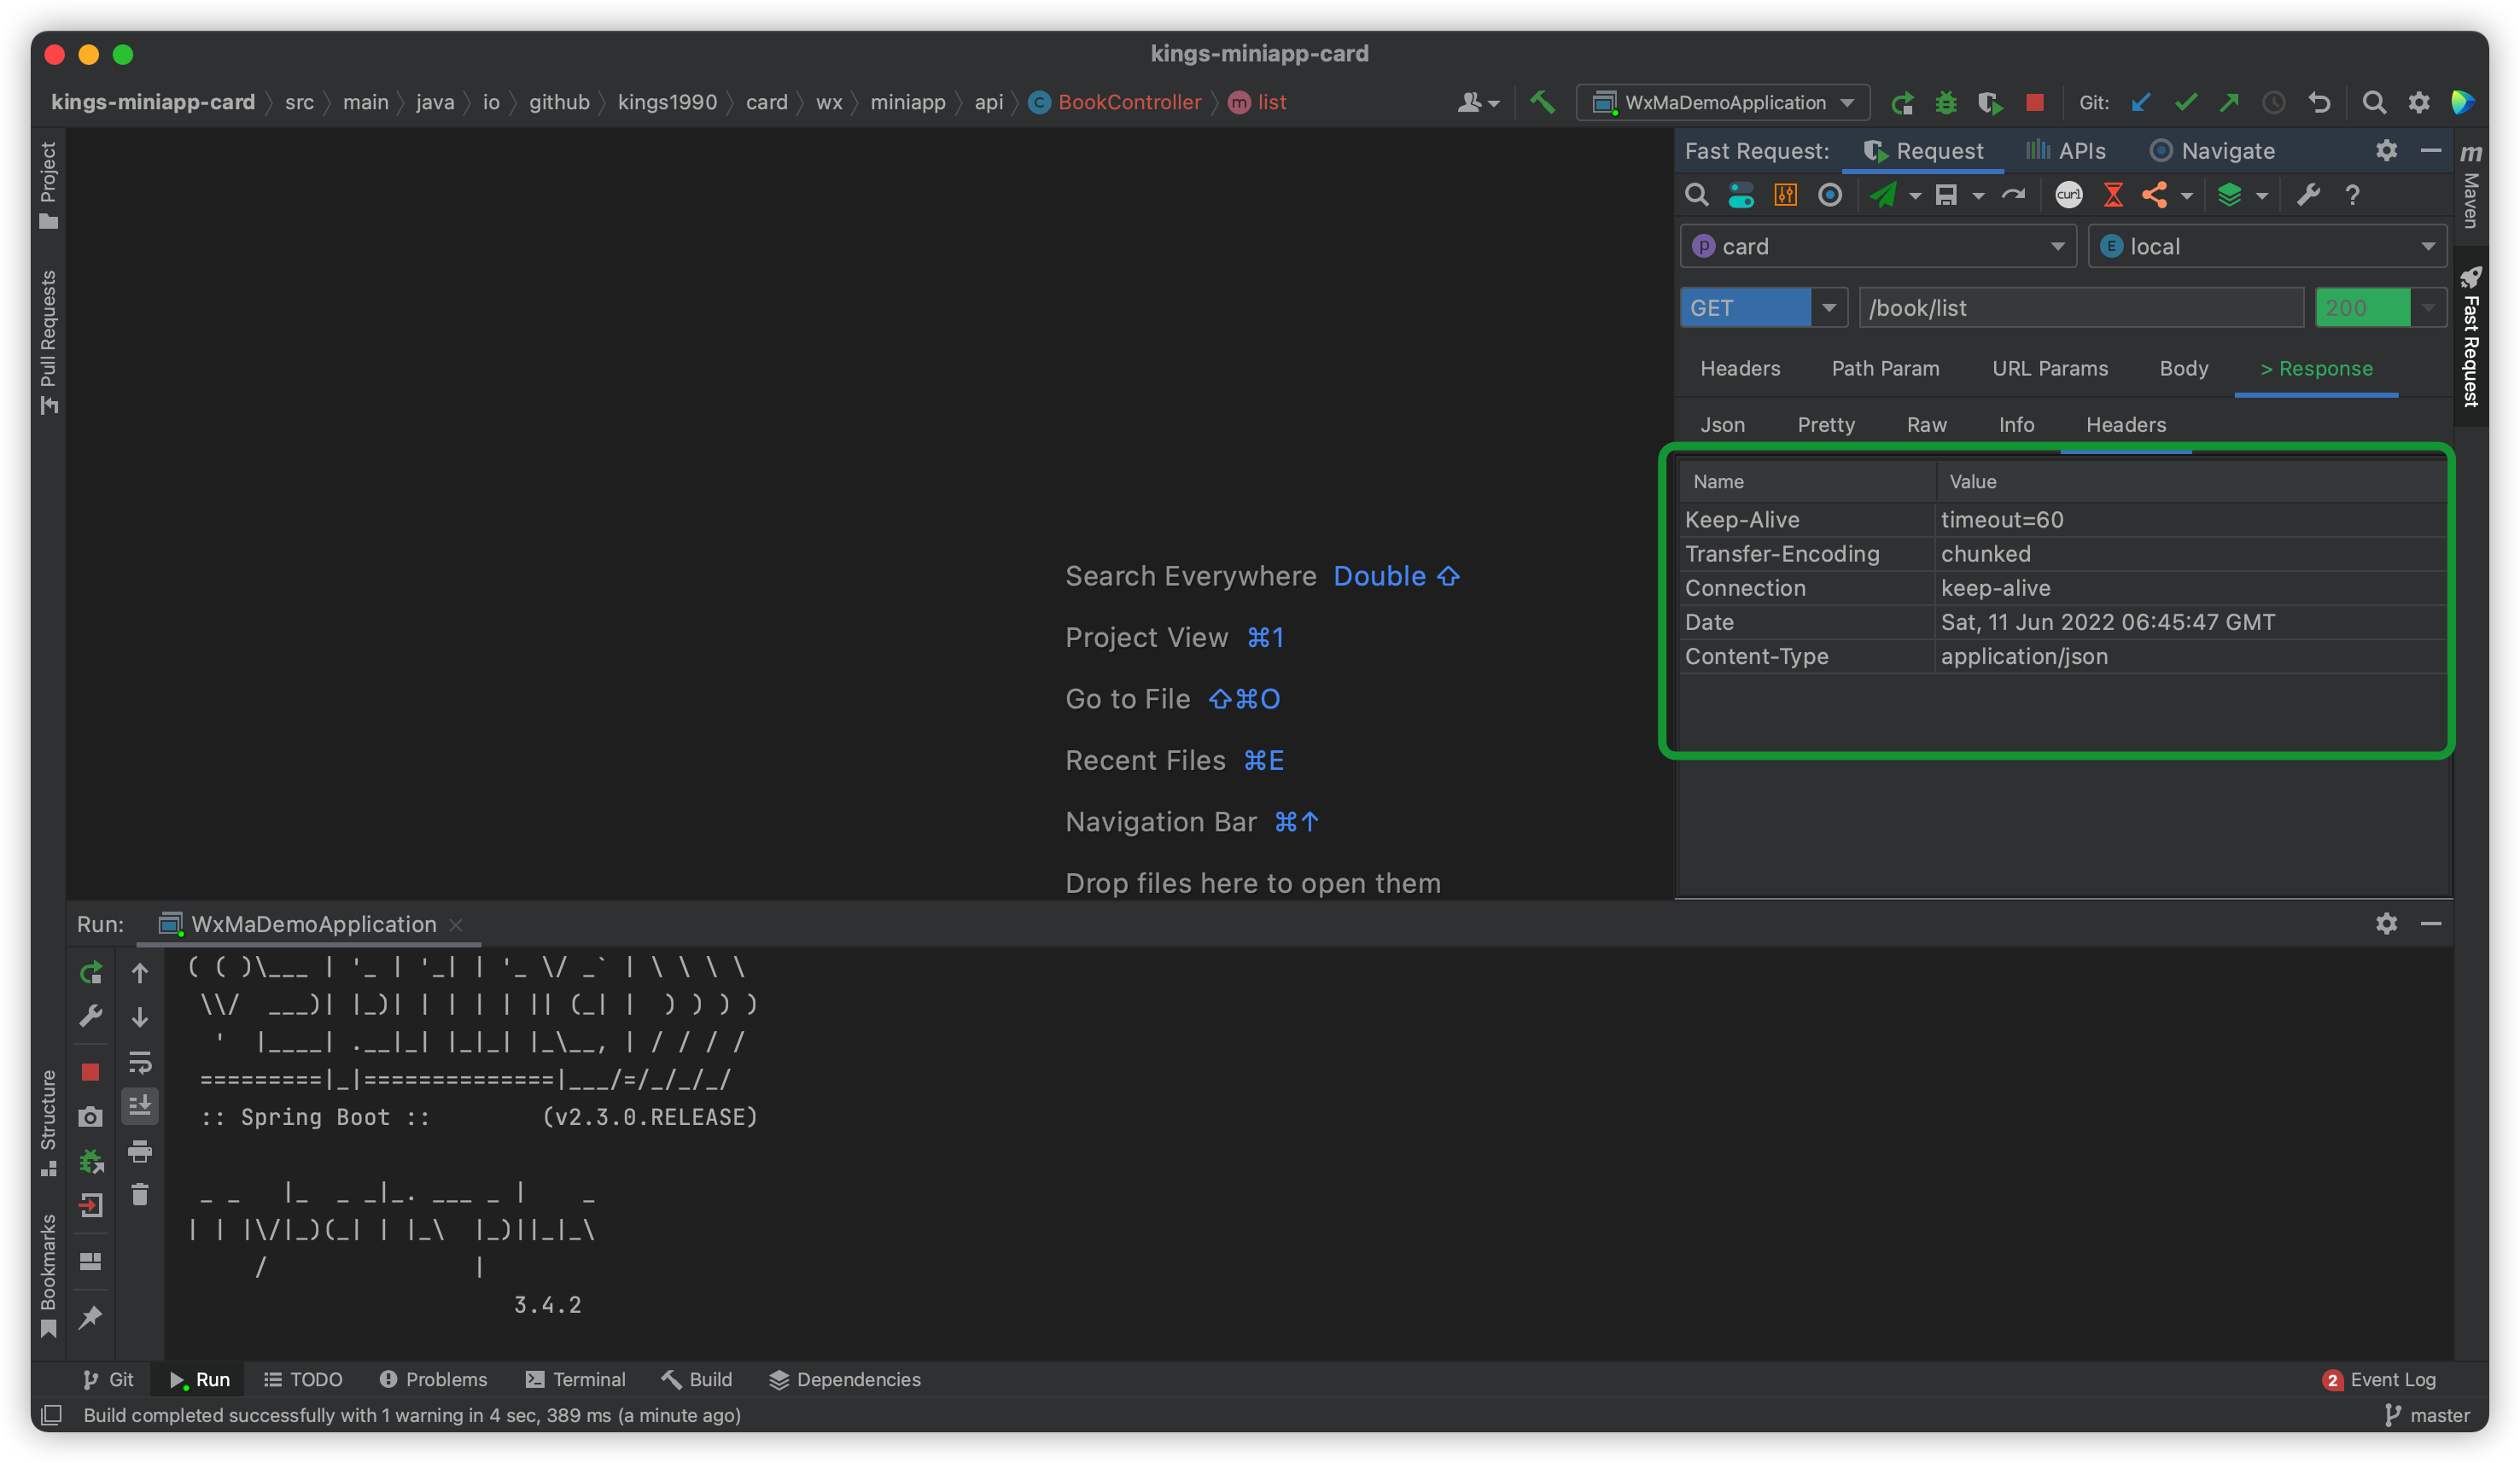The width and height of the screenshot is (2520, 1463).
Task: Click the curved redo arrow icon
Action: coord(2013,195)
